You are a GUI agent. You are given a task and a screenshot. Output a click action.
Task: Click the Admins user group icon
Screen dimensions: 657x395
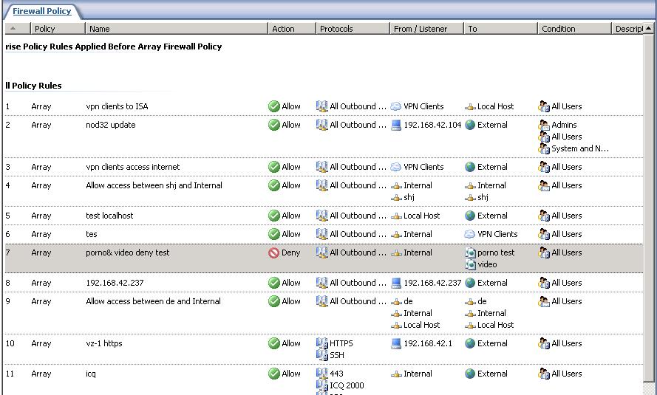pyautogui.click(x=544, y=125)
